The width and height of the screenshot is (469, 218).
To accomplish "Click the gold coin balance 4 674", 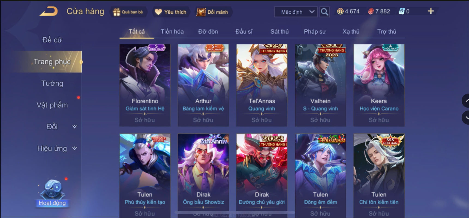I will pyautogui.click(x=348, y=11).
